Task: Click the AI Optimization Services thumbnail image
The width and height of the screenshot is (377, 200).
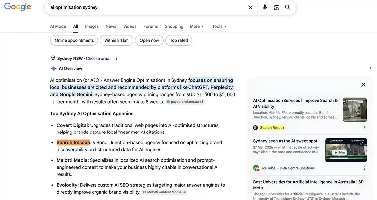Action: (x=355, y=110)
